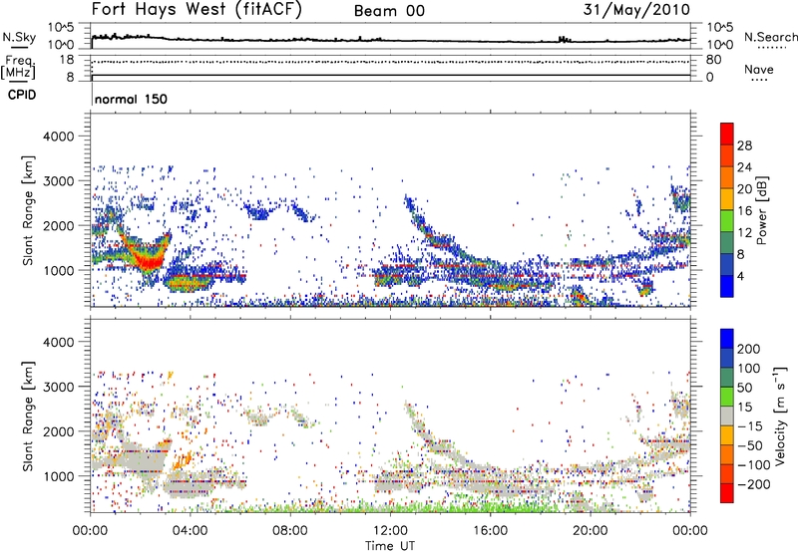Viewport: 798px width, 552px height.
Task: Click the "100" velocity colorbar label
Action: click(749, 368)
